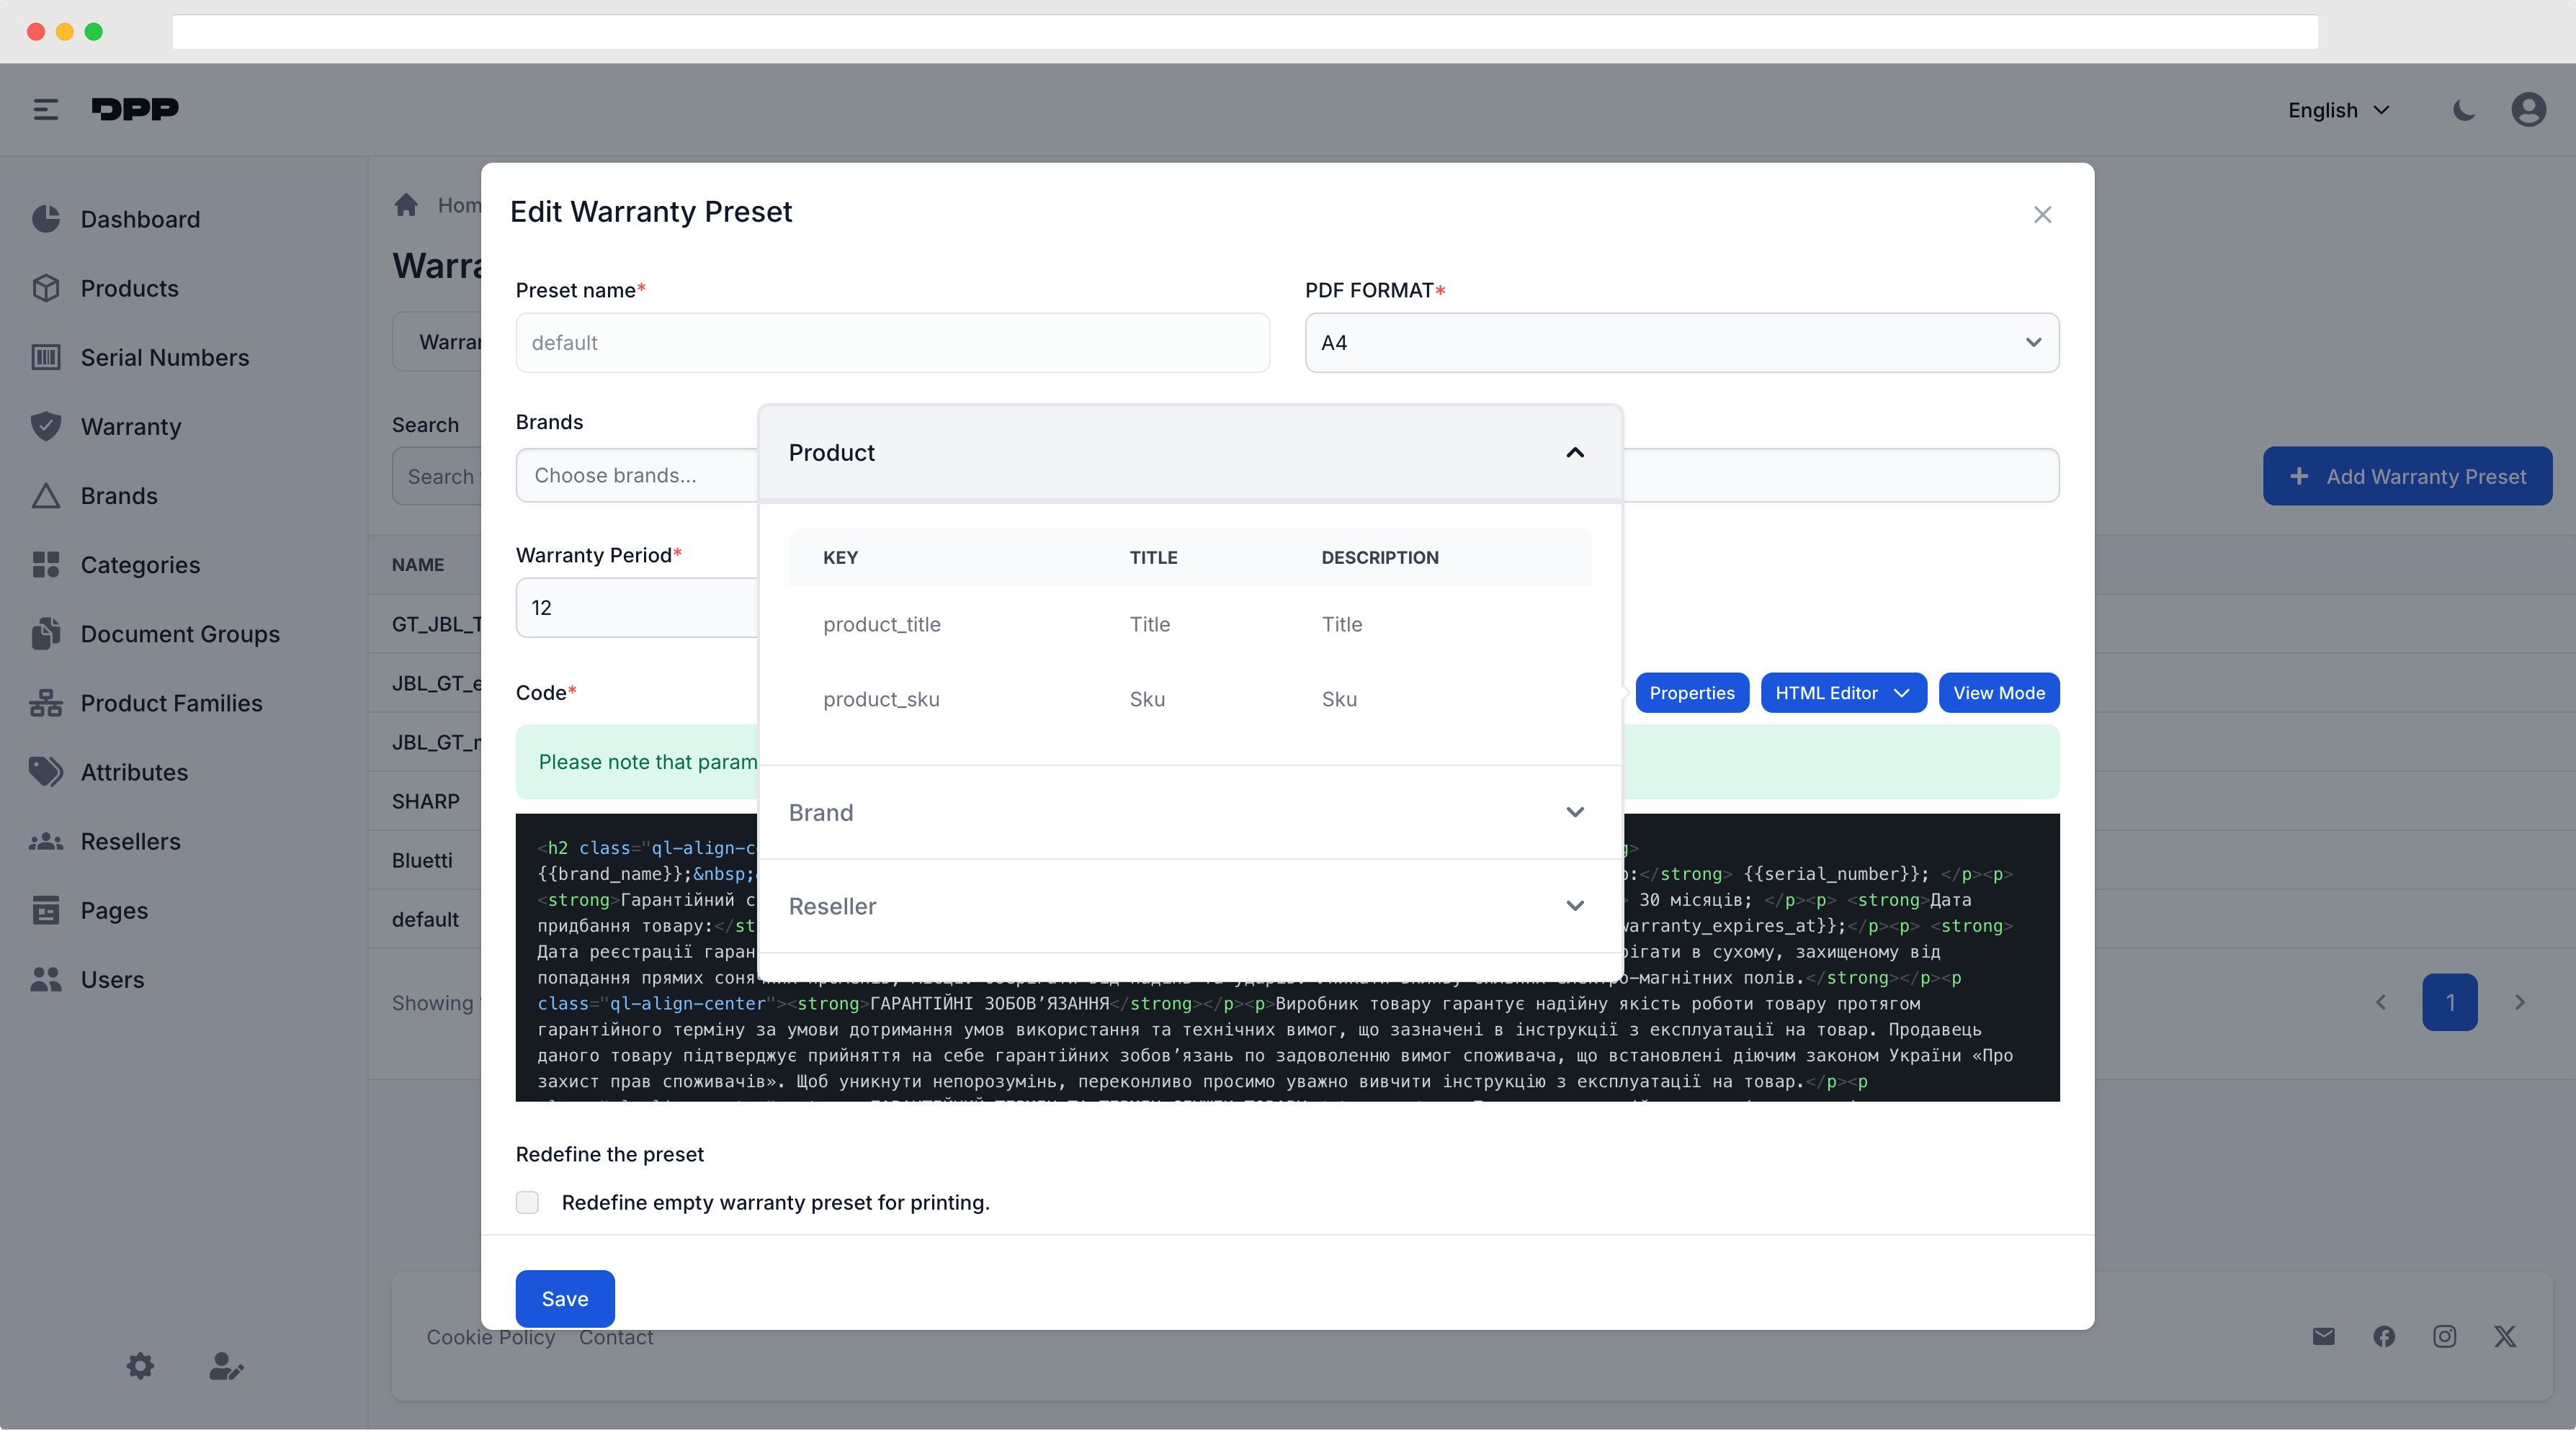Screen dimensions: 2576x1430
Task: Click the user profile avatar icon
Action: pyautogui.click(x=2528, y=110)
